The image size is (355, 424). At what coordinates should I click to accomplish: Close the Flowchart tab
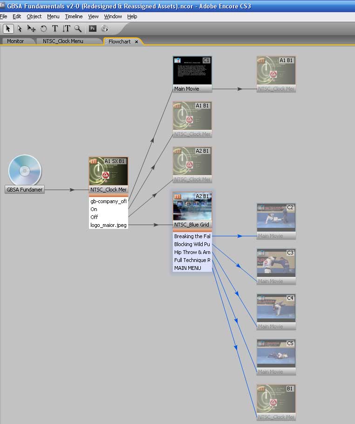(x=137, y=42)
